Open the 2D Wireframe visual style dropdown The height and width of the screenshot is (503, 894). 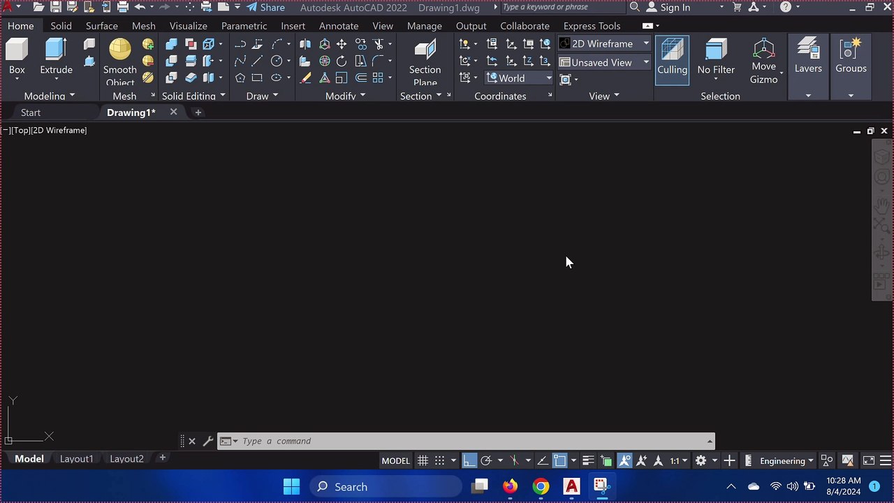(605, 44)
